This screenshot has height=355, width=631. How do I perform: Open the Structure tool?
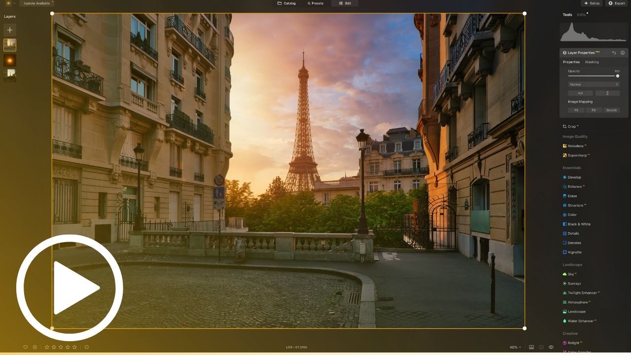tap(574, 206)
